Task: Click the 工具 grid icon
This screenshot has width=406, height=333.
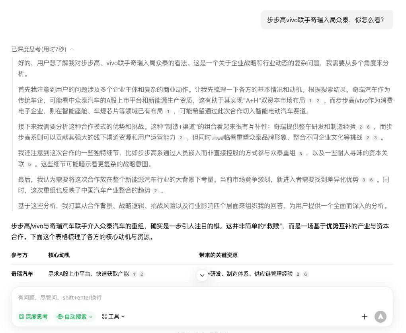Action: (x=105, y=316)
